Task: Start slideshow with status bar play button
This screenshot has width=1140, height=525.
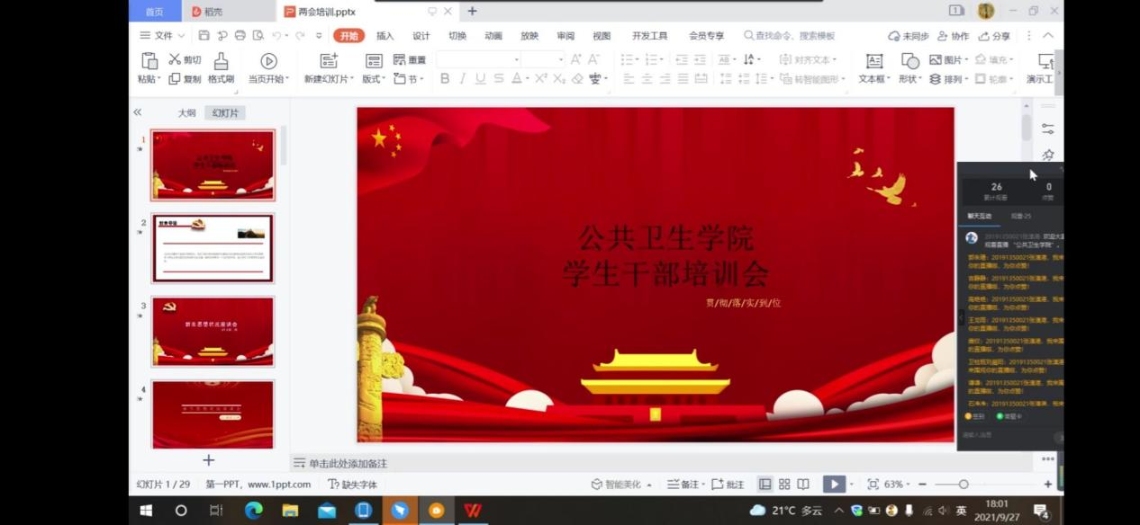Action: (x=834, y=485)
